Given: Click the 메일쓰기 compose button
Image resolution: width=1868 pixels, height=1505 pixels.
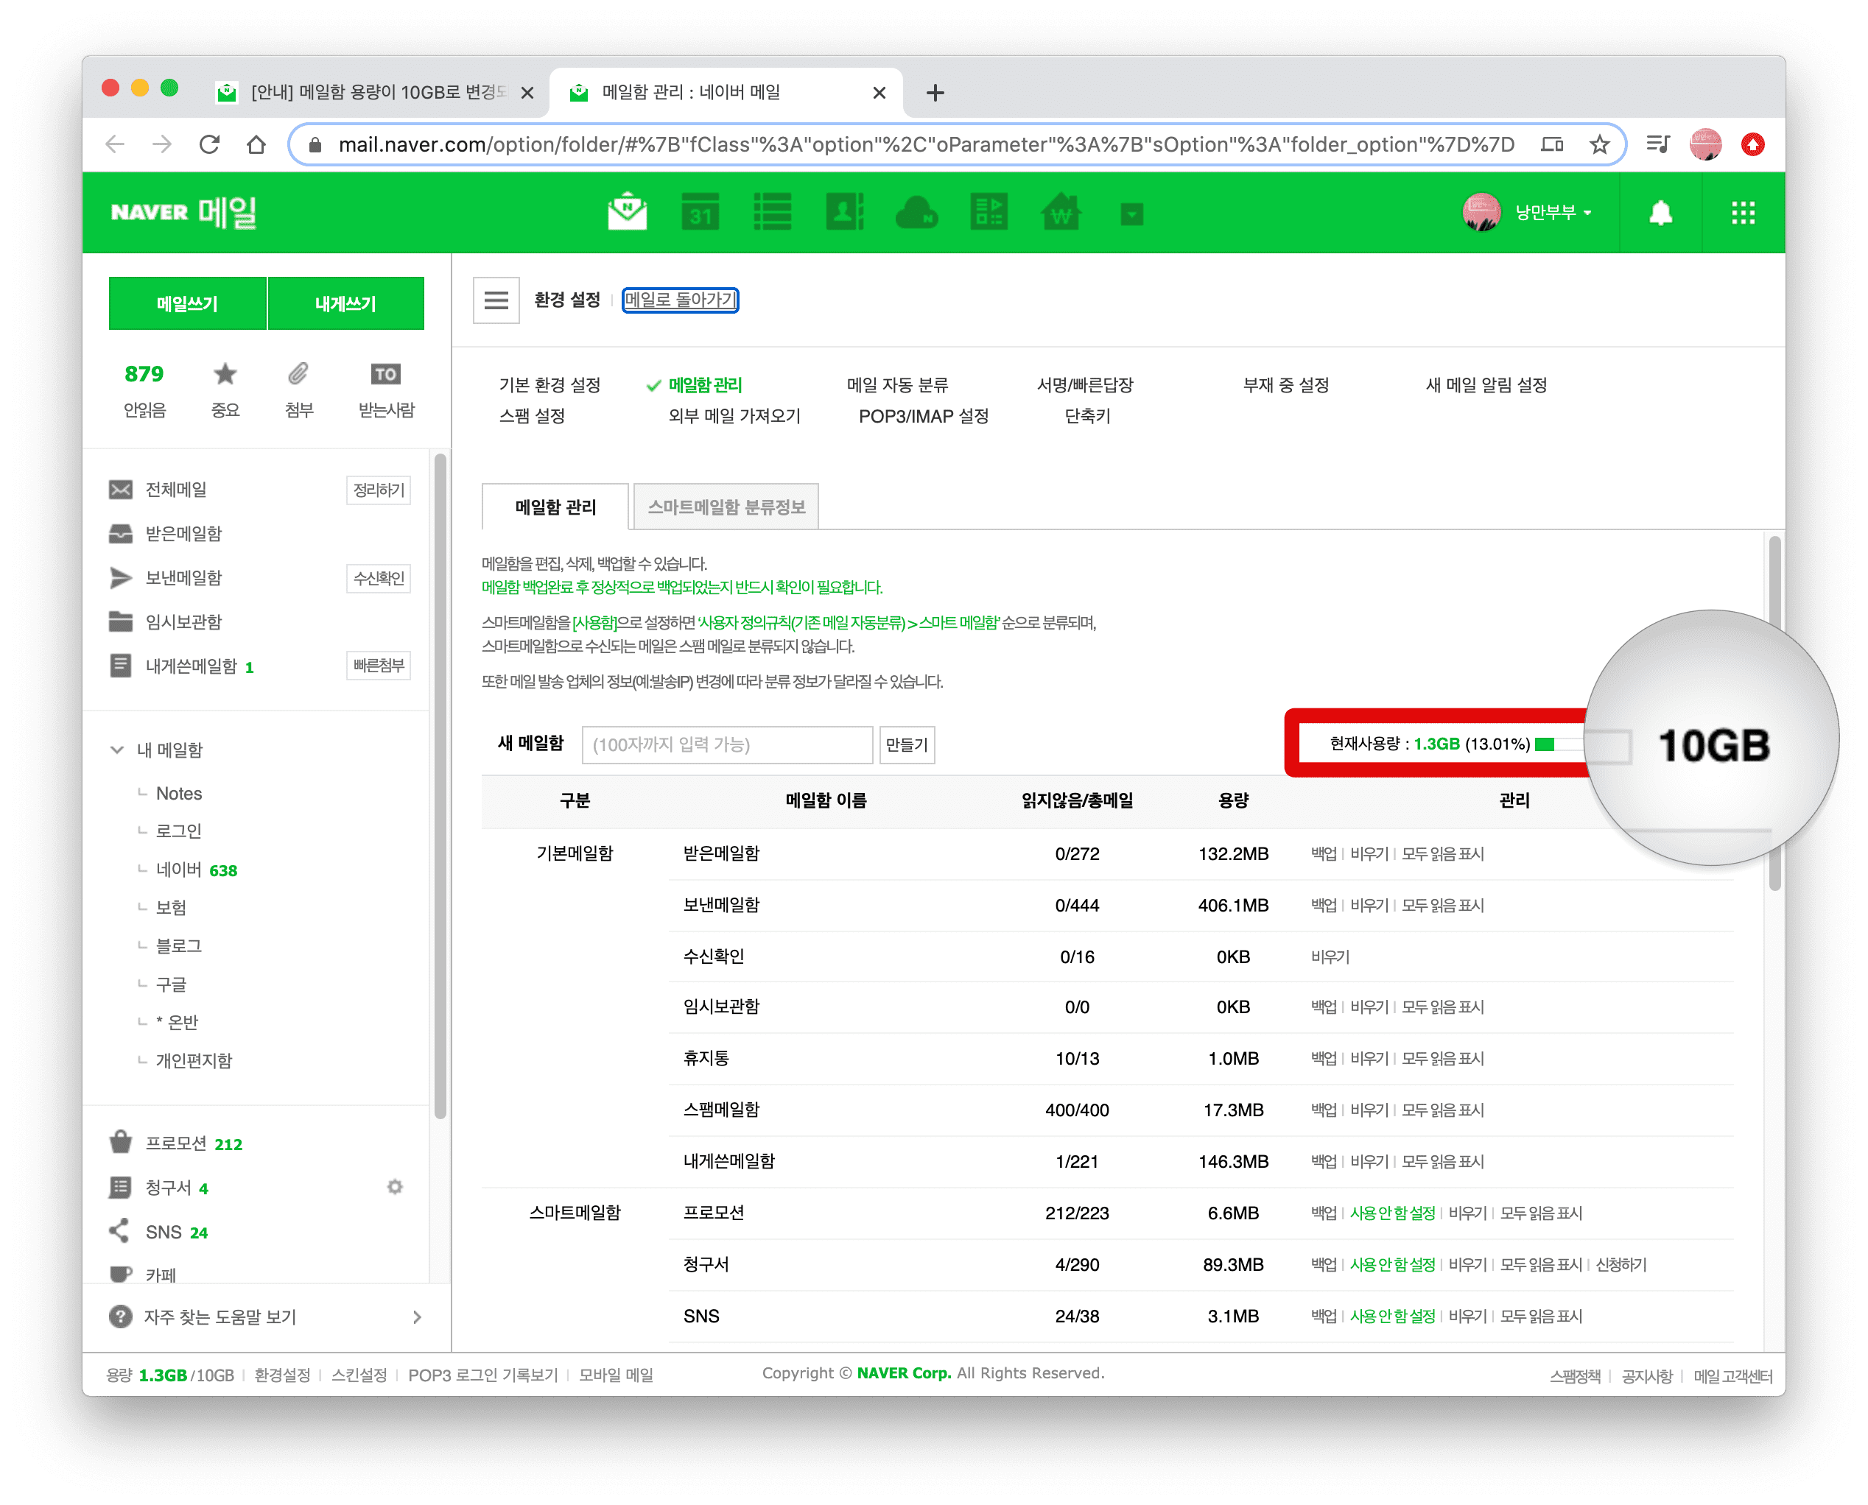Looking at the screenshot, I should 187,303.
